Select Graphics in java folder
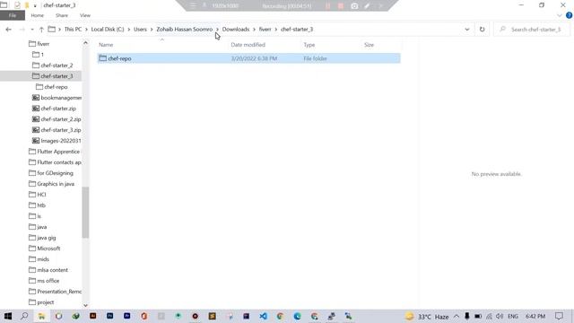The width and height of the screenshot is (574, 323). point(56,184)
